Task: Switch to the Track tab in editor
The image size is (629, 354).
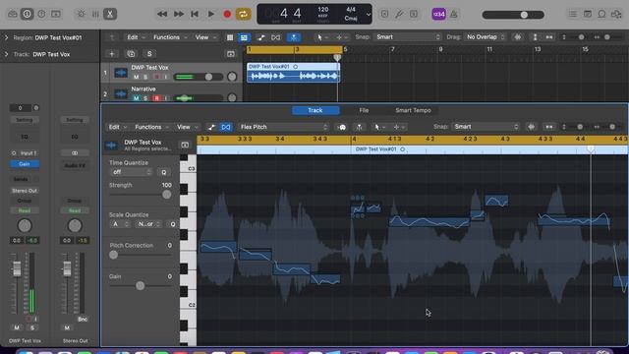Action: coord(315,110)
